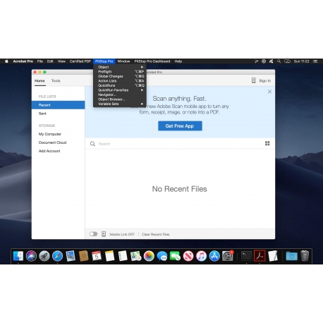
Task: Open Object Browser... menu entry
Action: coord(120,99)
